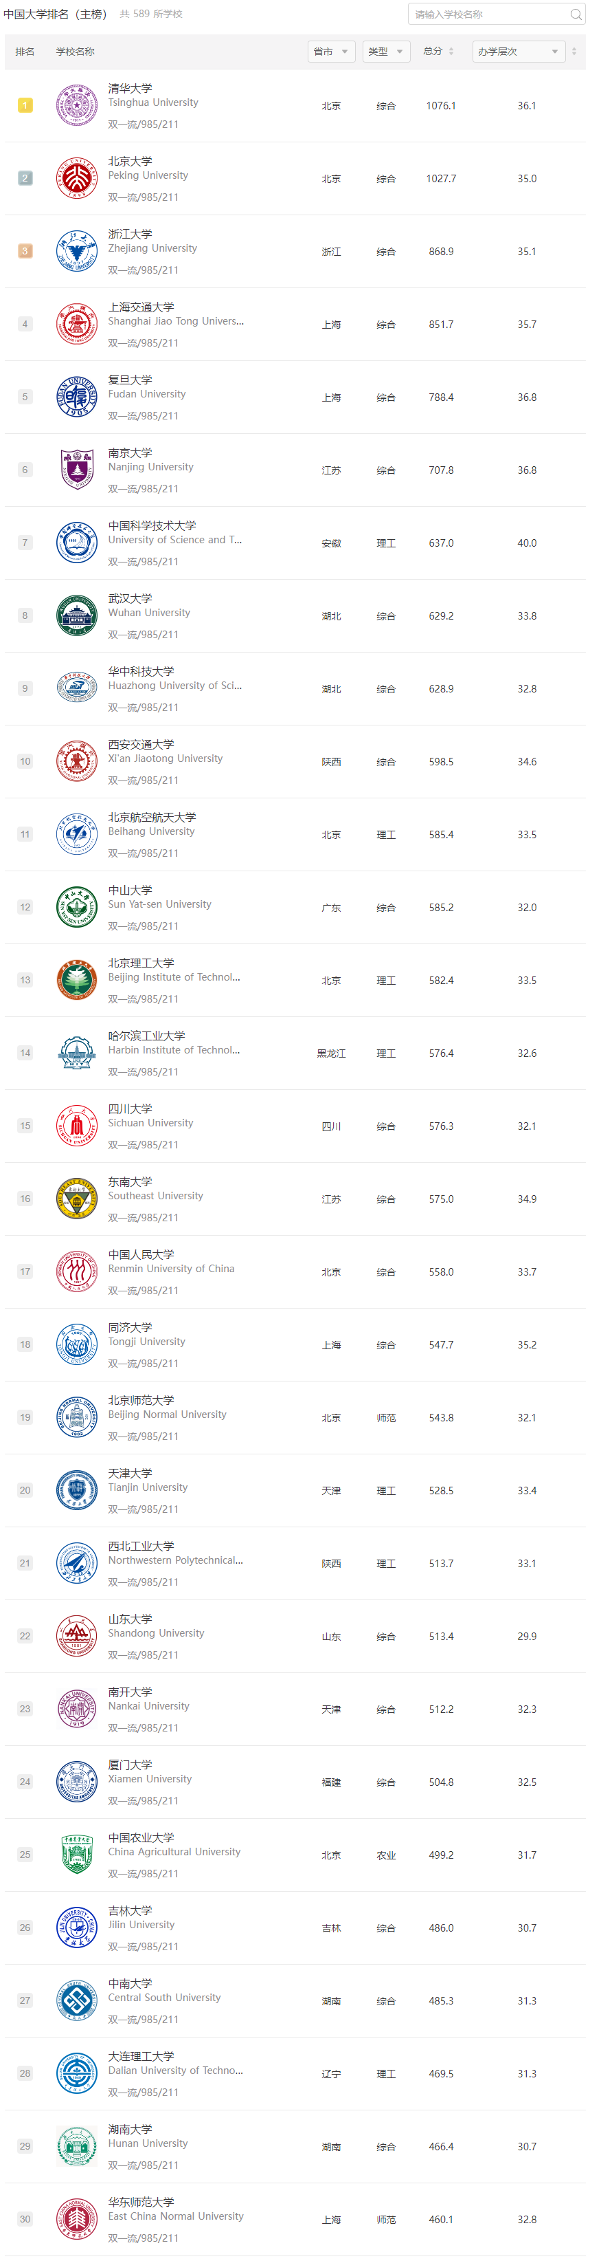590x2261 pixels.
Task: Open the 办学层次 indicator dropdown
Action: (517, 52)
